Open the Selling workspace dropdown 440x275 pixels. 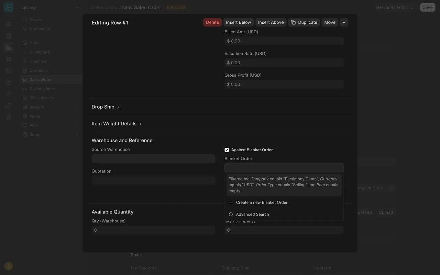tap(51, 7)
